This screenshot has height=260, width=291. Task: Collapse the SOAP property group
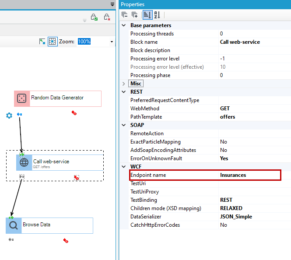coord(124,125)
